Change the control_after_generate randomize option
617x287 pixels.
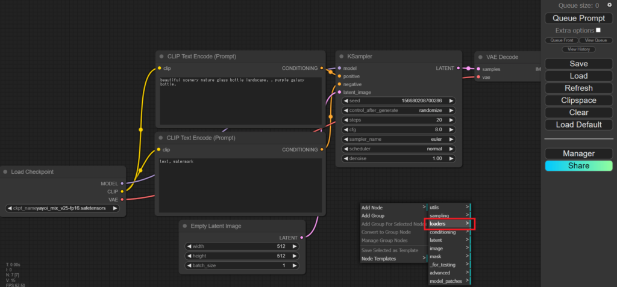pos(398,110)
